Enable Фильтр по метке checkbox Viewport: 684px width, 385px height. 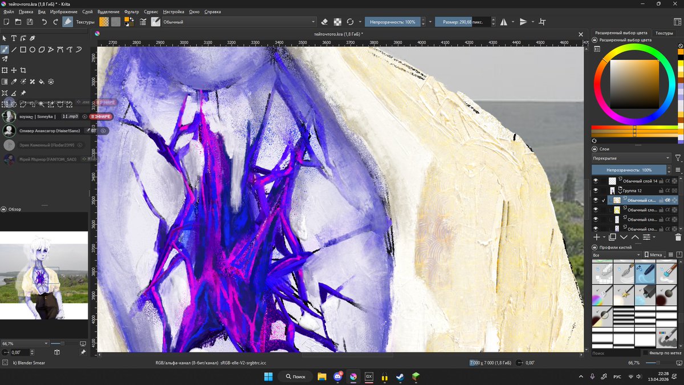pyautogui.click(x=646, y=353)
